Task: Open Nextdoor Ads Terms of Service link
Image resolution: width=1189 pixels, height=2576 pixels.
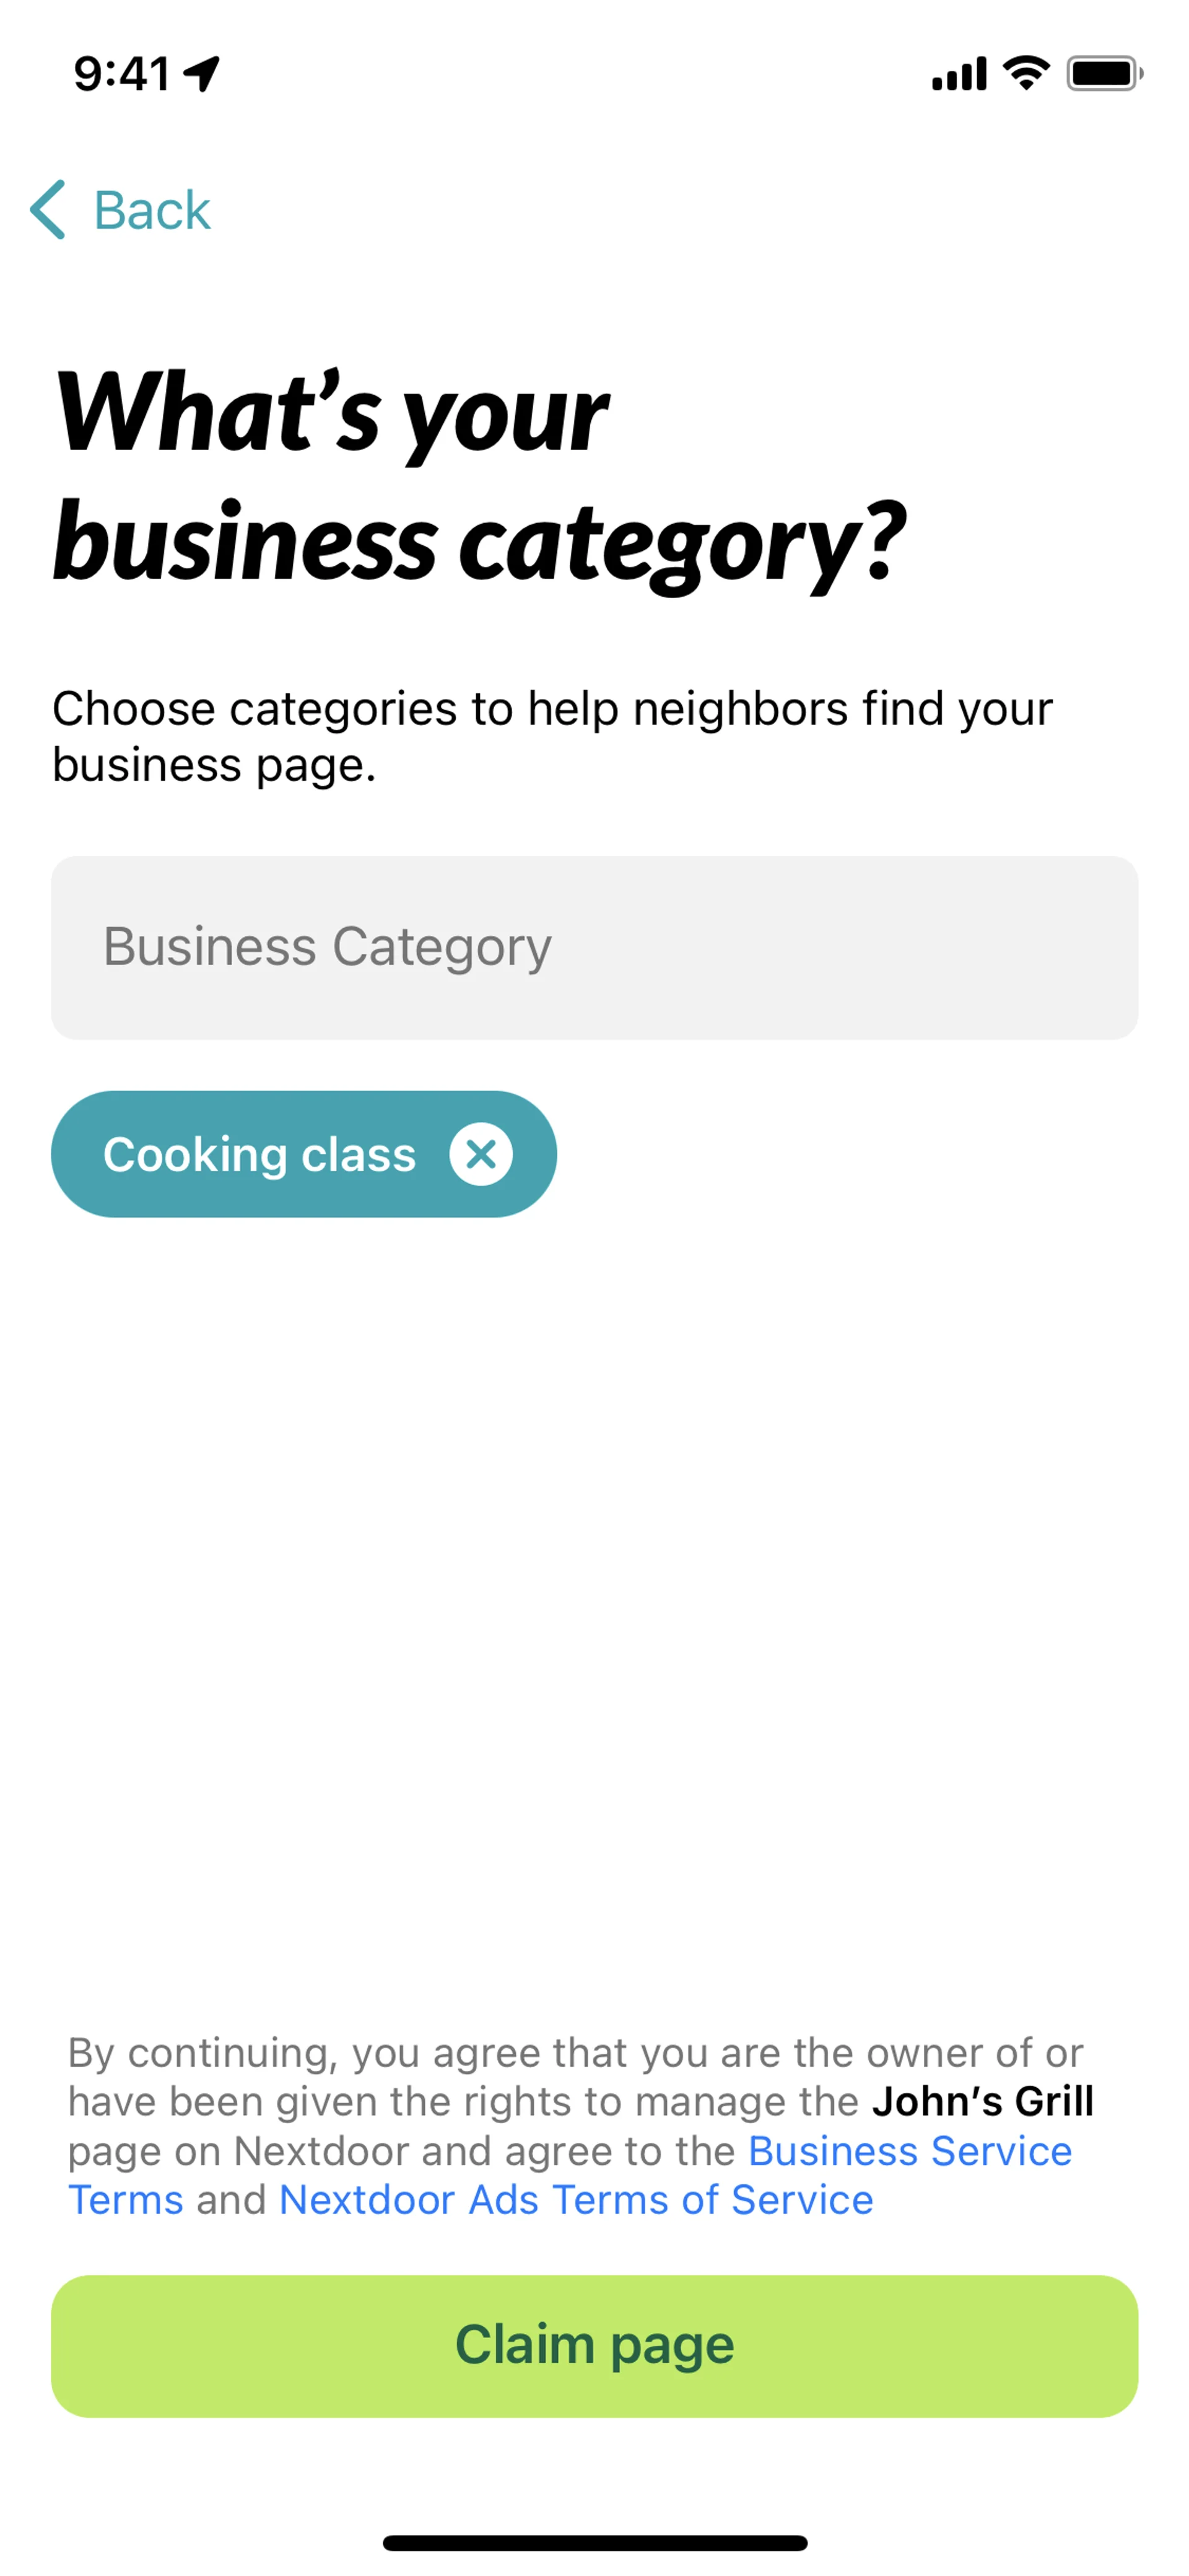Action: tap(577, 2199)
